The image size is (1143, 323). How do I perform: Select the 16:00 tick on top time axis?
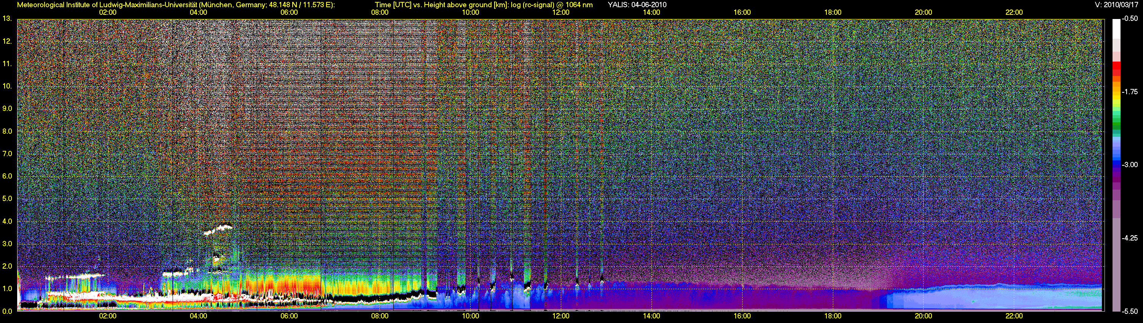tap(742, 13)
